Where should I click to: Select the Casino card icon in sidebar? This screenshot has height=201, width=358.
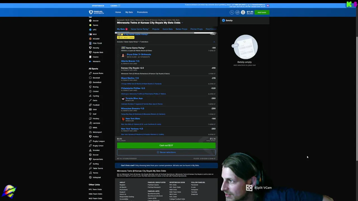pos(90,57)
